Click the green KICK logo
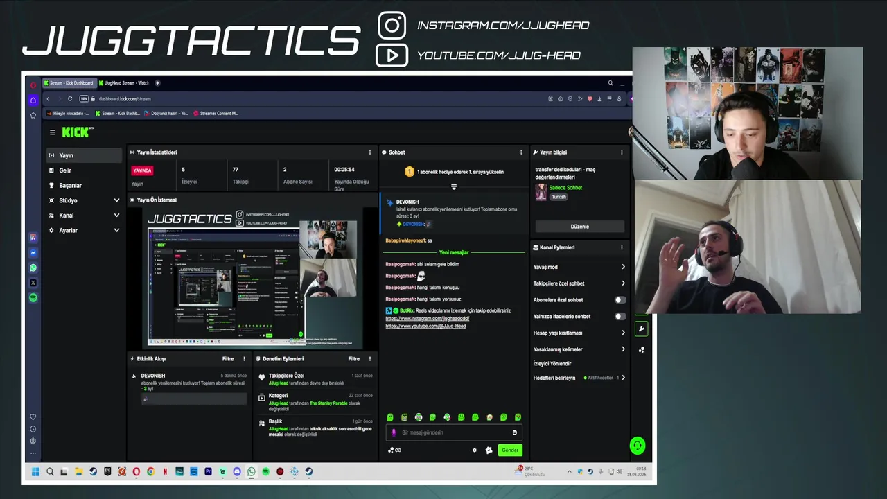This screenshot has height=499, width=887. [x=76, y=132]
